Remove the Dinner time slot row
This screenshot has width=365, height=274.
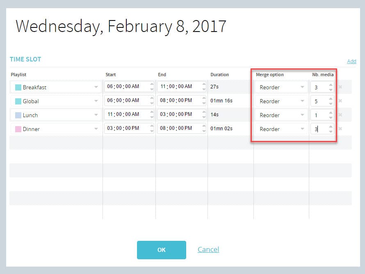point(340,129)
